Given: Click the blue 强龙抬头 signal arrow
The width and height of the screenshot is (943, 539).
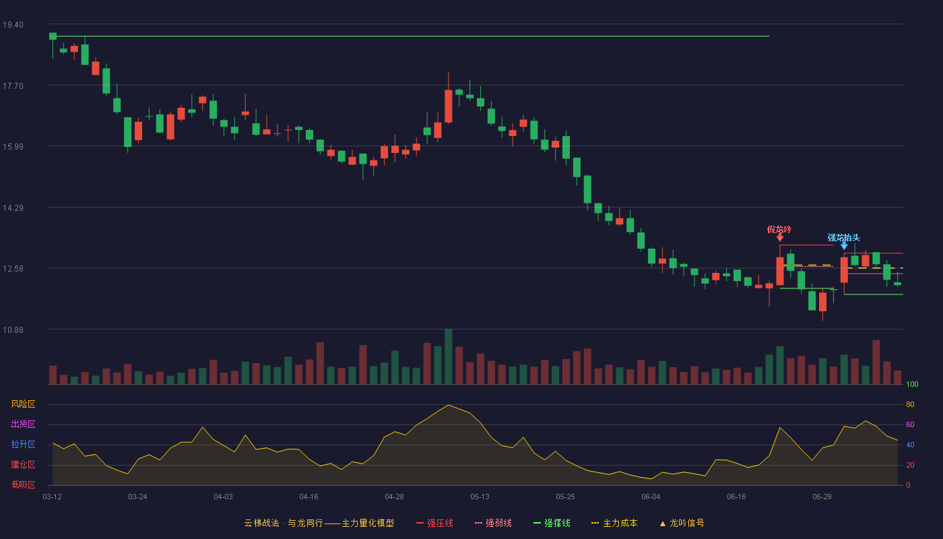Looking at the screenshot, I should (x=844, y=246).
